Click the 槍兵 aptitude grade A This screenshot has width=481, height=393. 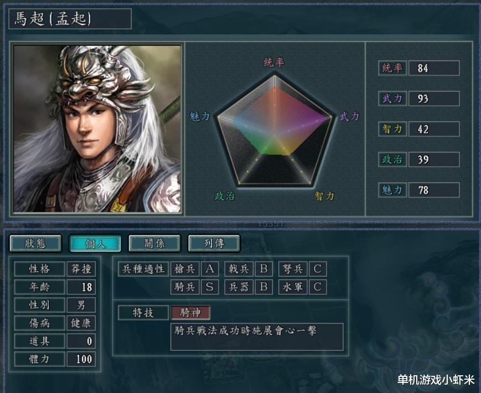(210, 269)
